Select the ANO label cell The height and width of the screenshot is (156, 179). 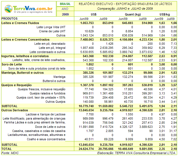pos(65,9)
